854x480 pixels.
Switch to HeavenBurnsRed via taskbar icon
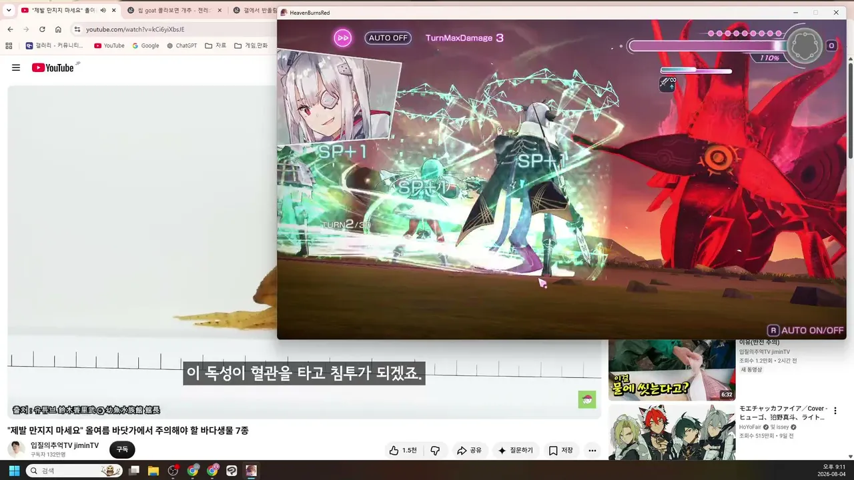tap(251, 471)
